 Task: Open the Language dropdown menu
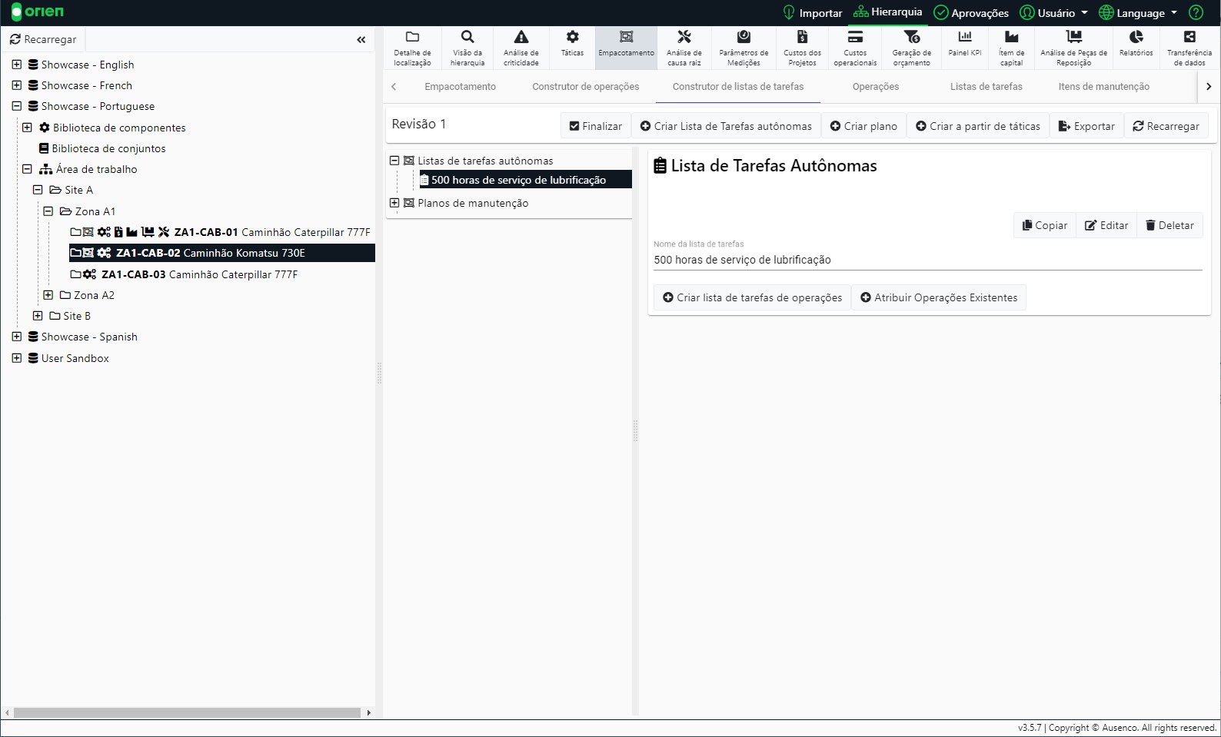[x=1138, y=13]
